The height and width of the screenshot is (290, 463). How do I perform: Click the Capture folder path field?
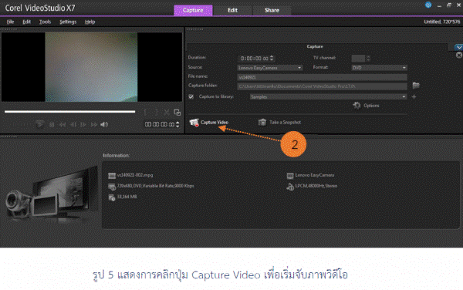322,86
